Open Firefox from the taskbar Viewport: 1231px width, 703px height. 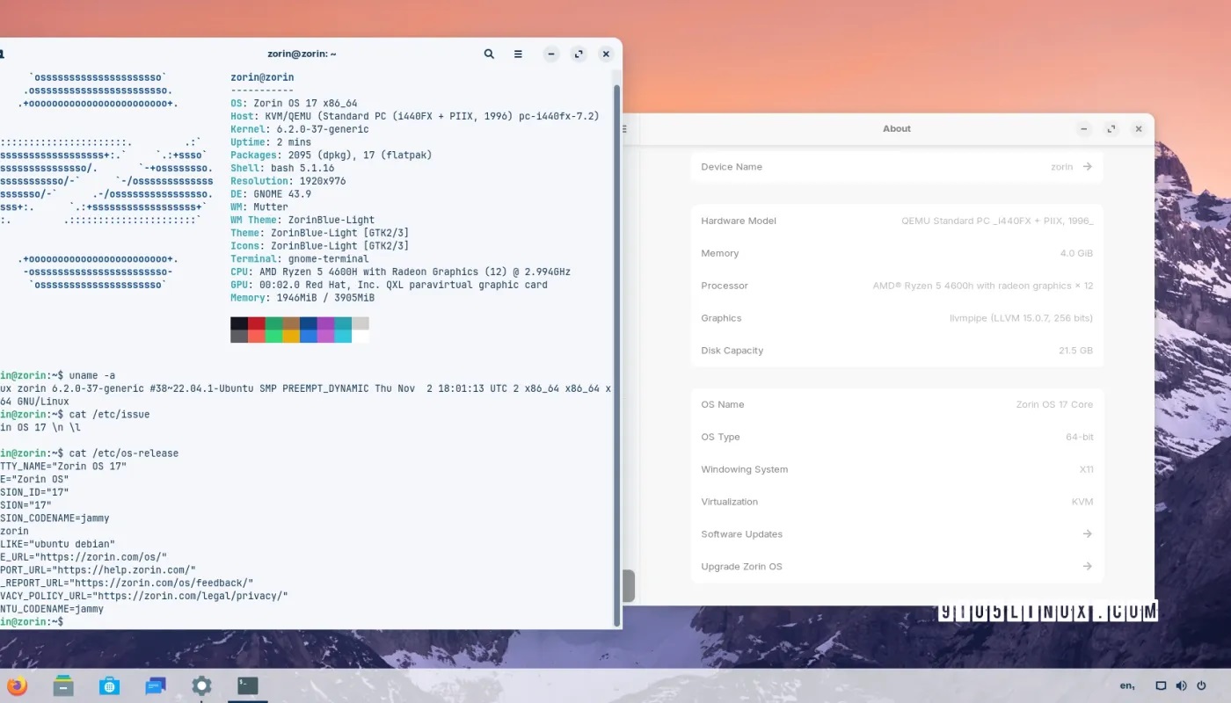click(x=16, y=686)
